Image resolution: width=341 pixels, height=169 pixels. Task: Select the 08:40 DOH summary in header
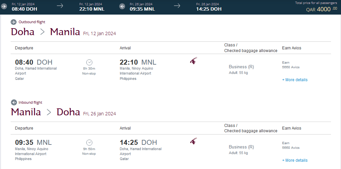pos(24,9)
